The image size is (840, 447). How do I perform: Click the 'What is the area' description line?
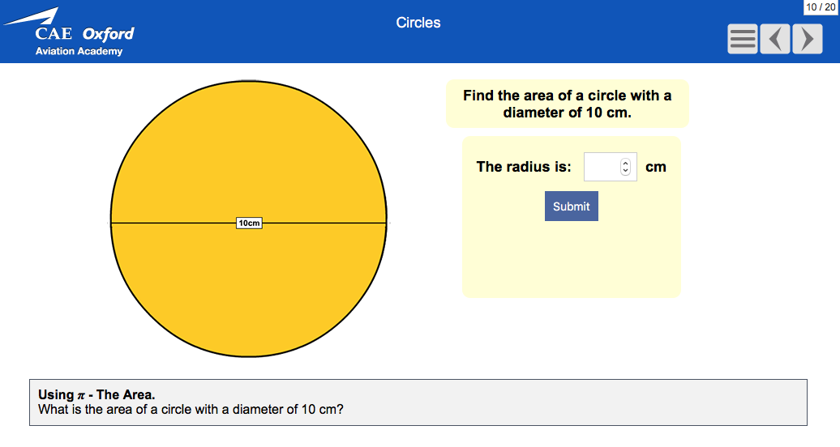(191, 410)
